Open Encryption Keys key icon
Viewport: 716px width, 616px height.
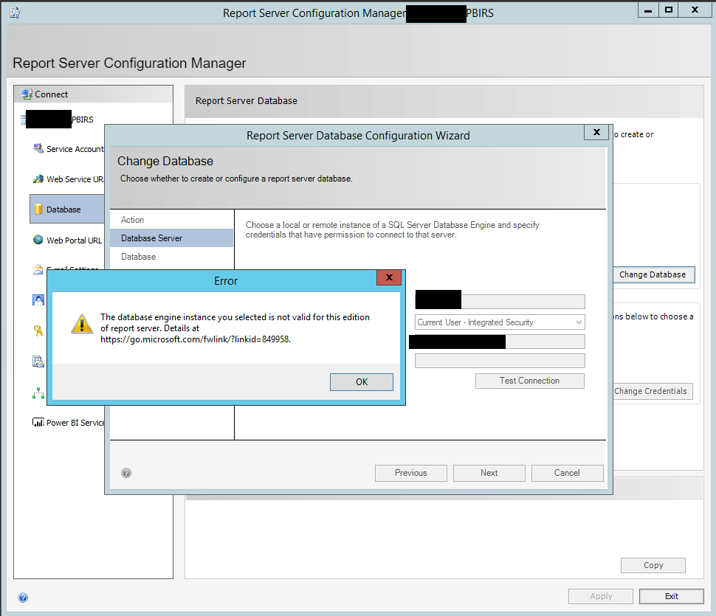(x=38, y=331)
